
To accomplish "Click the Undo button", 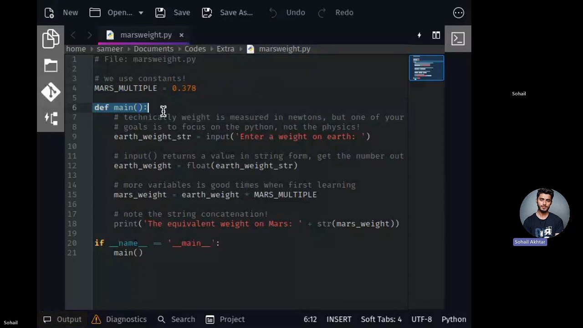I will (x=286, y=13).
